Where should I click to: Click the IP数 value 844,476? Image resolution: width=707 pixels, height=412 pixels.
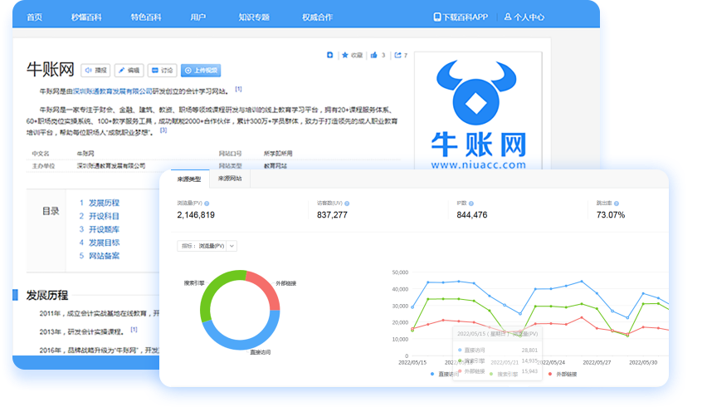pos(472,215)
